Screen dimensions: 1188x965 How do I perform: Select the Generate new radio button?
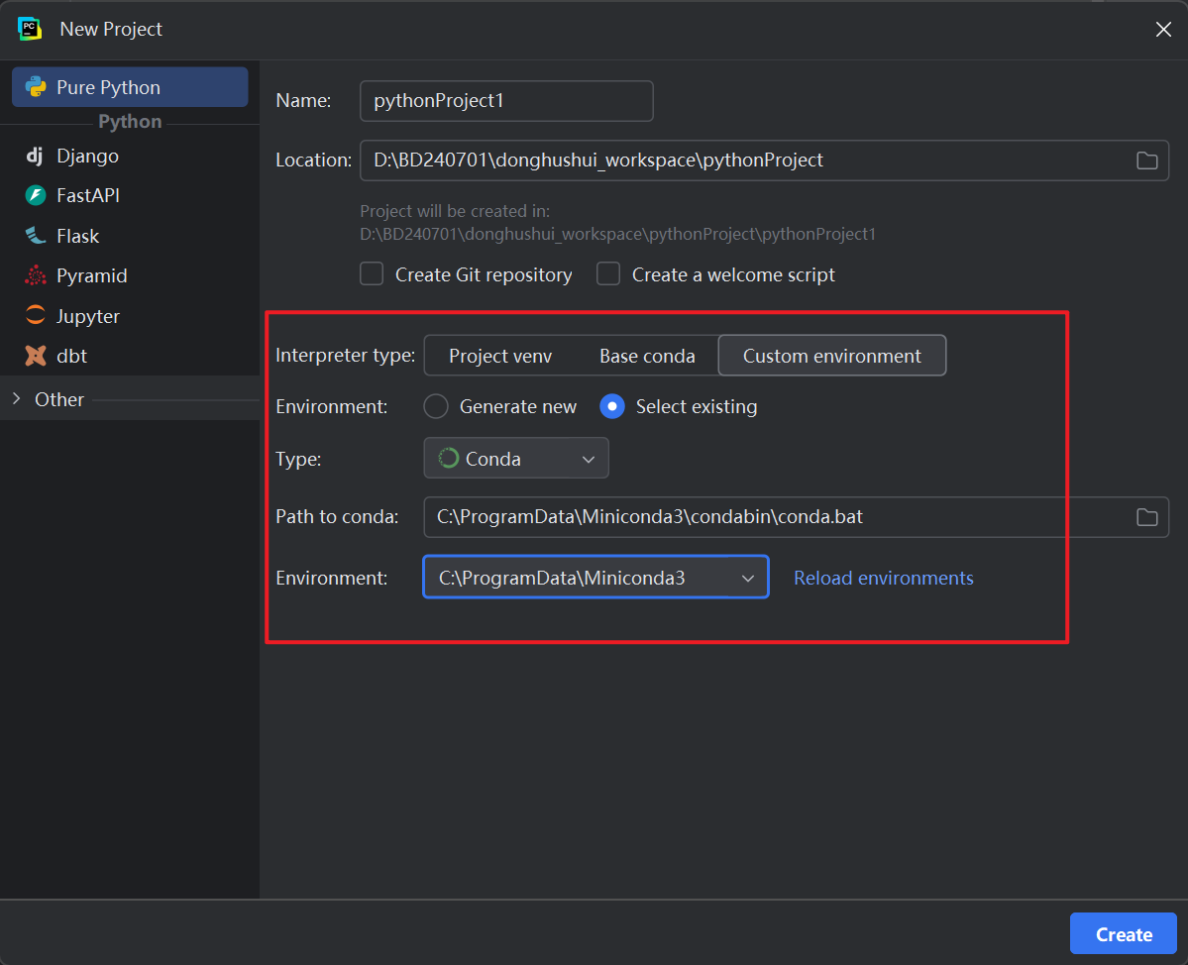click(x=436, y=406)
